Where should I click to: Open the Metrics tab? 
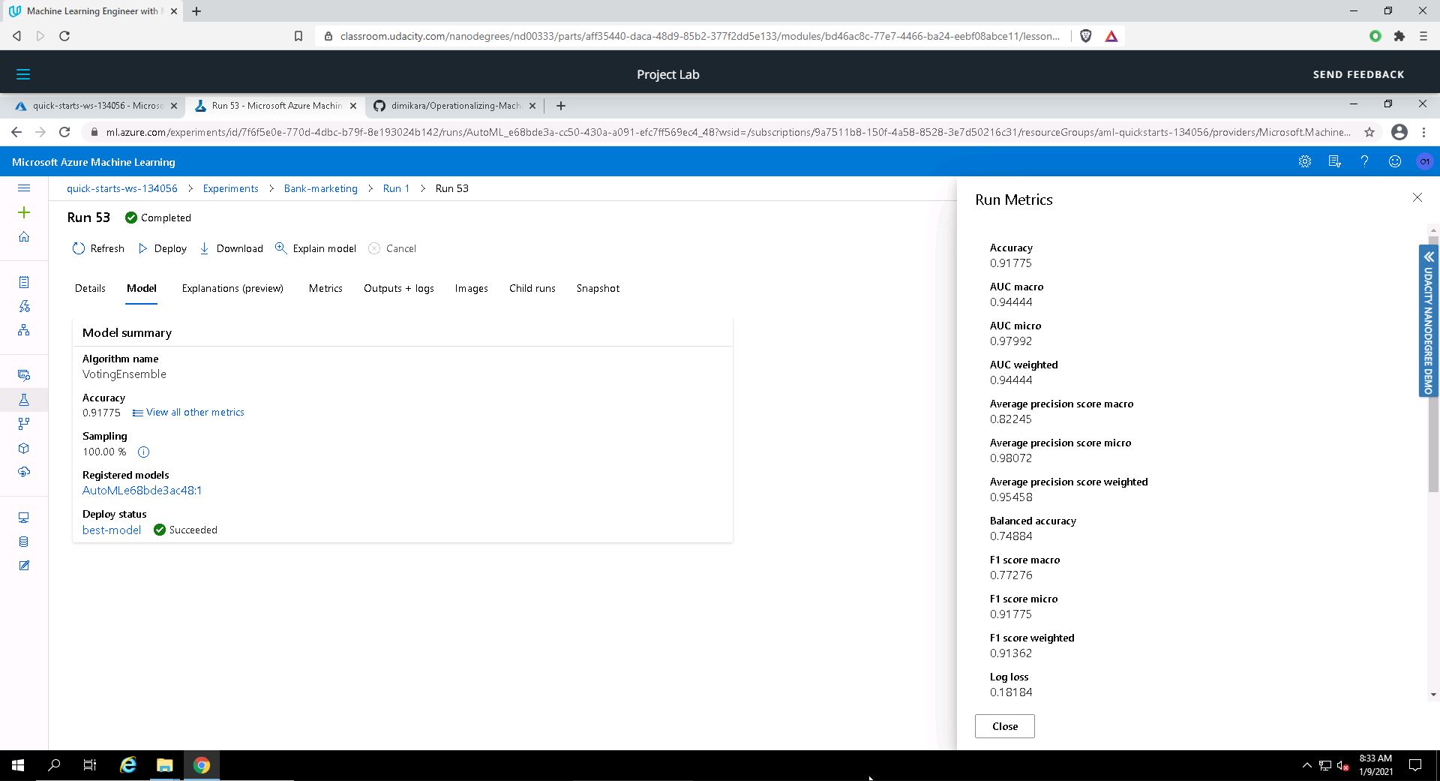click(x=325, y=288)
